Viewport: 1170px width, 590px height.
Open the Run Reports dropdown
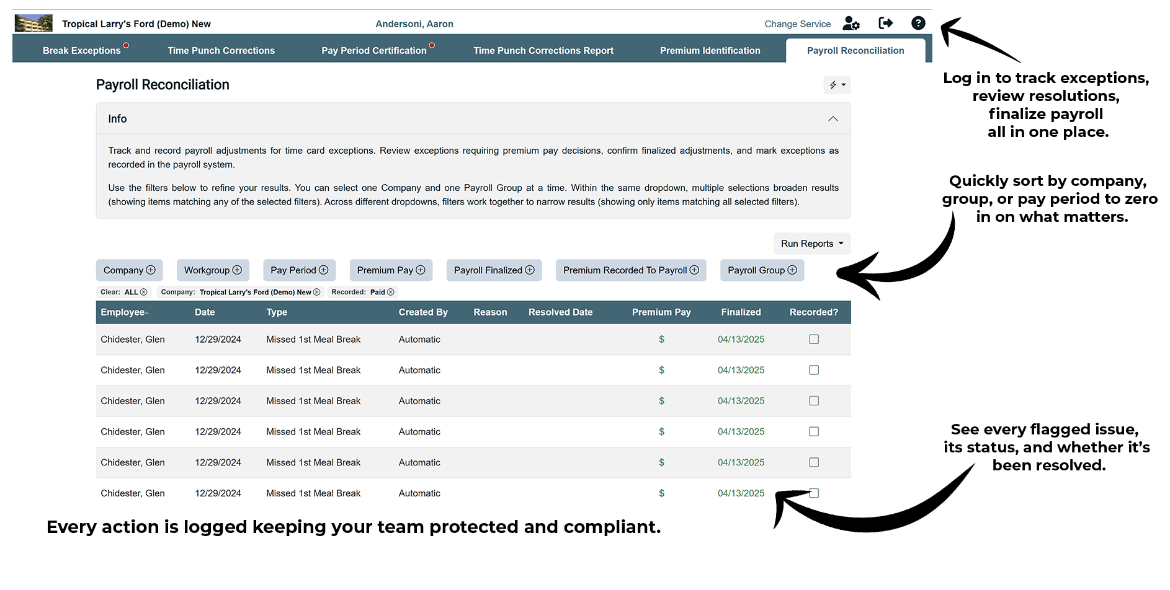click(811, 244)
